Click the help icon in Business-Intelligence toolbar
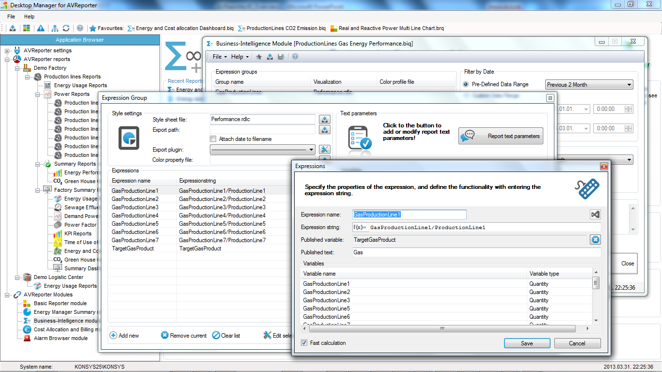The height and width of the screenshot is (372, 662). tap(295, 57)
